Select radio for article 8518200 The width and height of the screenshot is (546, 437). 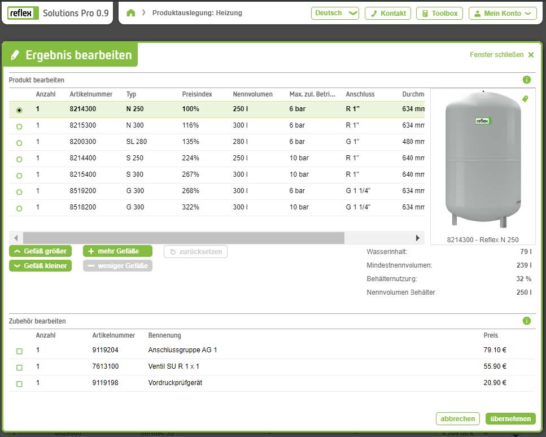pos(19,208)
